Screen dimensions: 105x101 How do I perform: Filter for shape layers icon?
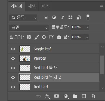(70, 17)
